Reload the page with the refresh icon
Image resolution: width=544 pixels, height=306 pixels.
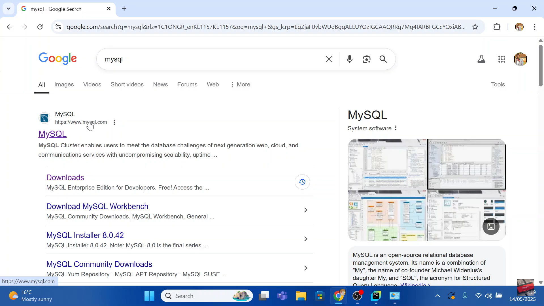pos(40,27)
